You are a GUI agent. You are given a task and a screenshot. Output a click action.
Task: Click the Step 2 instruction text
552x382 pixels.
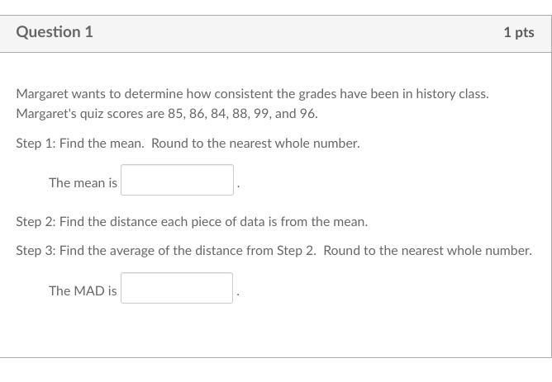point(192,222)
